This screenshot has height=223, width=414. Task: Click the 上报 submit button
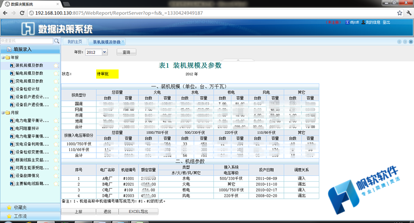coord(79,212)
